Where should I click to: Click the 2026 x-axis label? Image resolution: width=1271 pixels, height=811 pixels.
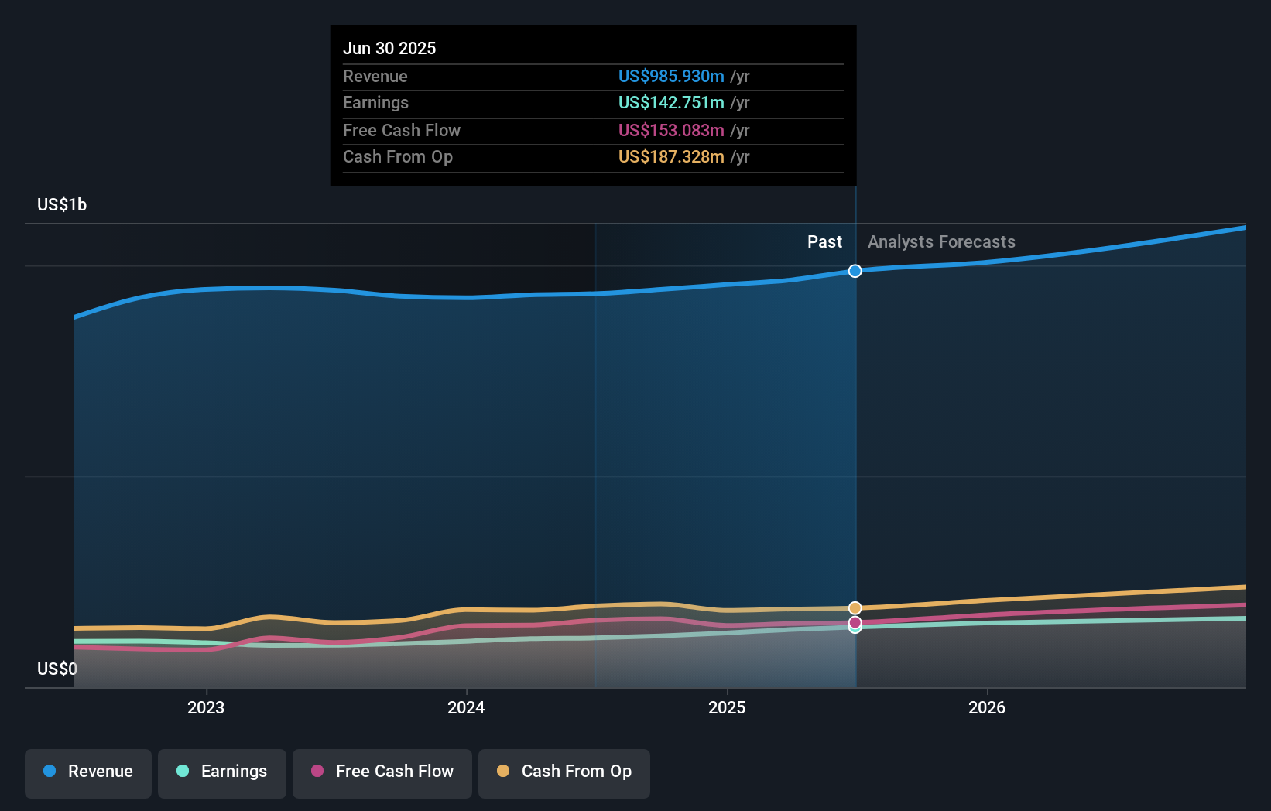pyautogui.click(x=987, y=707)
